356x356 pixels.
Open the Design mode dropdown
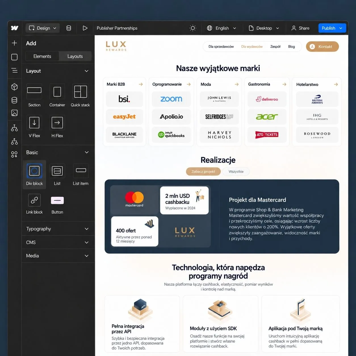43,28
